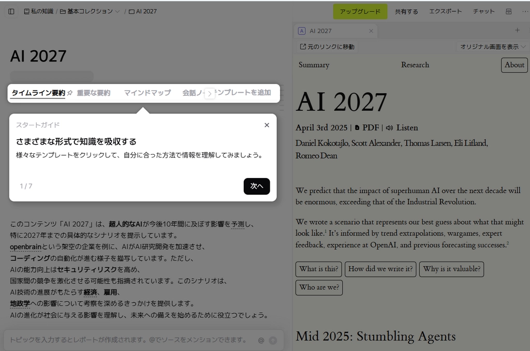
Task: Select the マインドマップ tab
Action: click(x=147, y=93)
